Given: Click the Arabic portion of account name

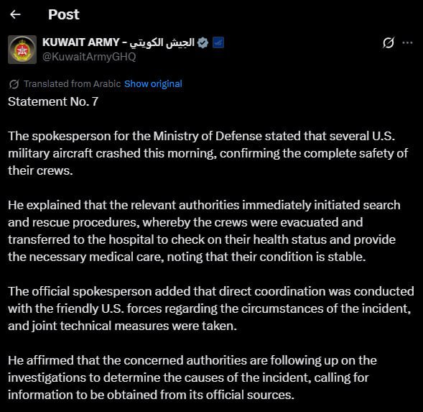Looking at the screenshot, I should [x=162, y=42].
